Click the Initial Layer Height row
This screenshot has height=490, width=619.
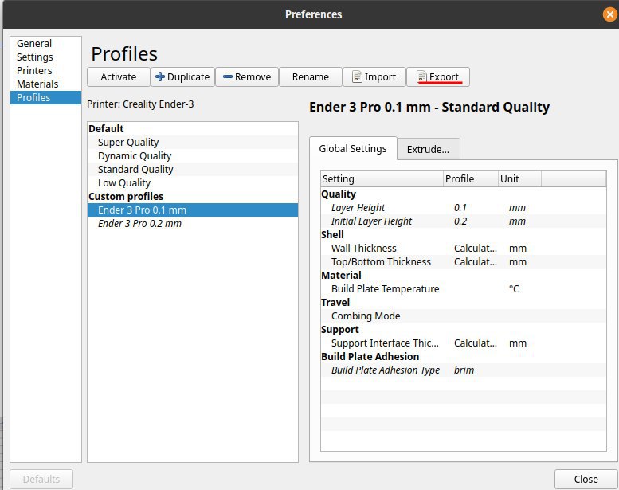point(464,221)
